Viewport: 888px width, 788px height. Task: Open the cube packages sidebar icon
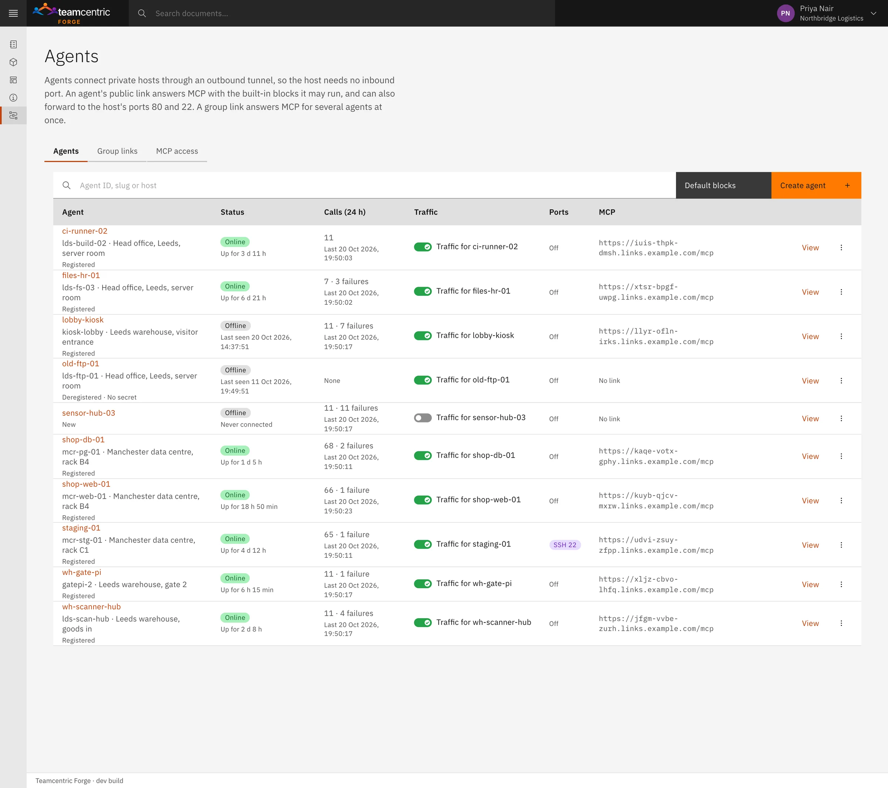tap(13, 62)
